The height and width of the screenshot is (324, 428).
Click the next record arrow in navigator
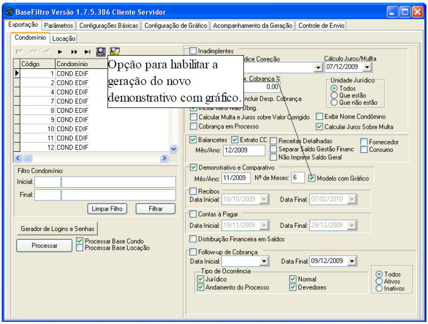coord(60,52)
